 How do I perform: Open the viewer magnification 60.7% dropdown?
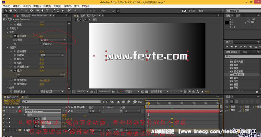[x=83, y=91]
